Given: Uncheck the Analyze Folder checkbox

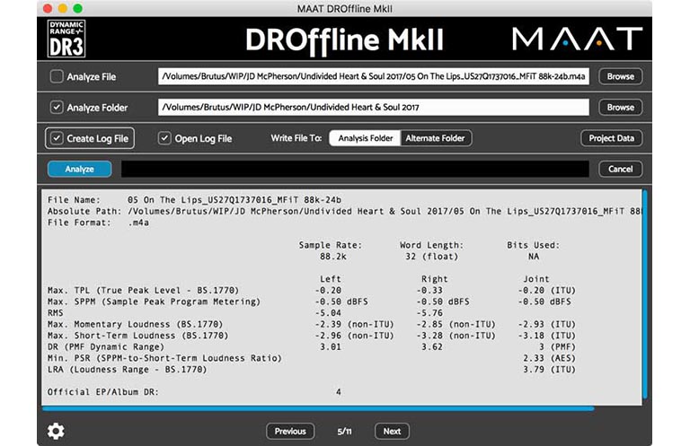Looking at the screenshot, I should (57, 107).
